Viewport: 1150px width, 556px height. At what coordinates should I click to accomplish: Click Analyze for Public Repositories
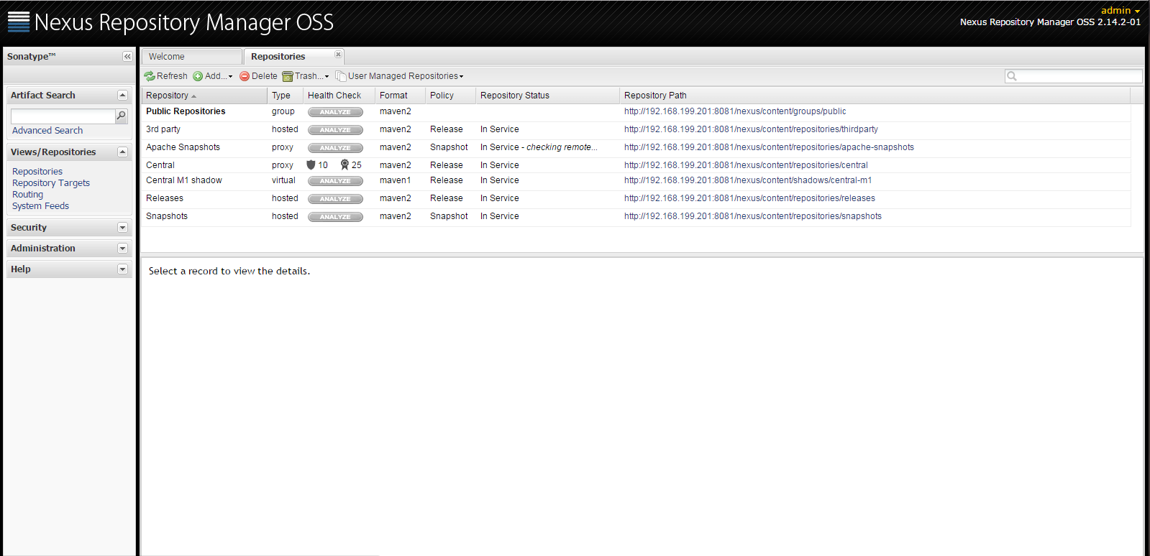[335, 112]
